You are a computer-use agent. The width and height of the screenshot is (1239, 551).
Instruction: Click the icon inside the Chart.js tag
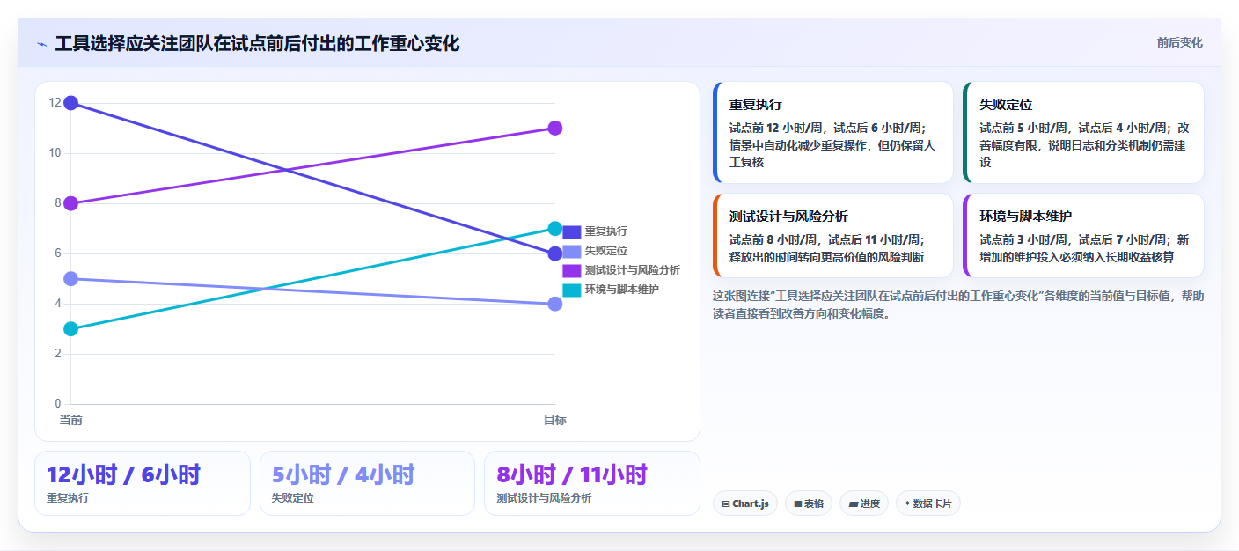[x=725, y=504]
